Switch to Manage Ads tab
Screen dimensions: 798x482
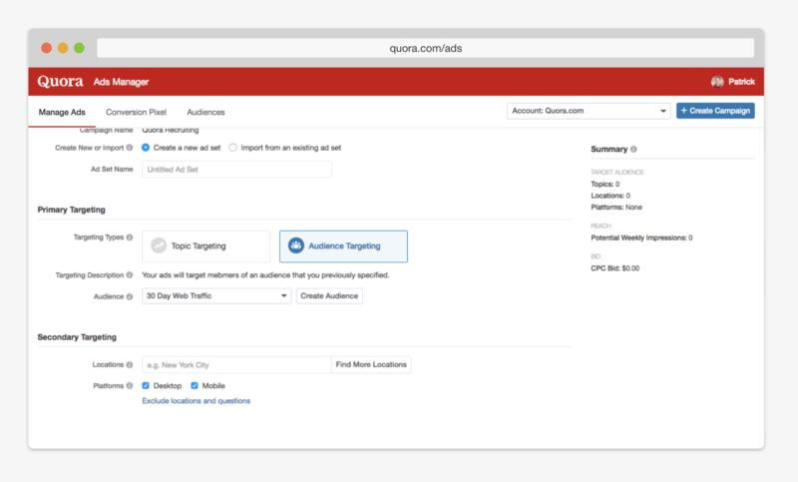(62, 112)
